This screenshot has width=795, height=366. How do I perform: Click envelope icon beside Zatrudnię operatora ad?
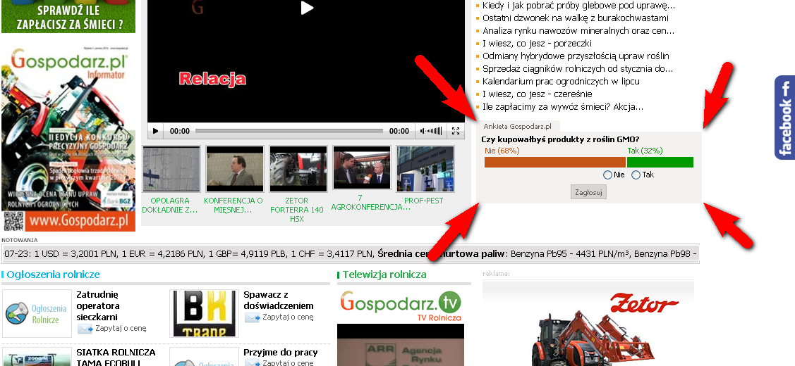85,329
